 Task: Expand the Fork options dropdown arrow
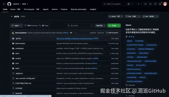[x=139, y=16]
